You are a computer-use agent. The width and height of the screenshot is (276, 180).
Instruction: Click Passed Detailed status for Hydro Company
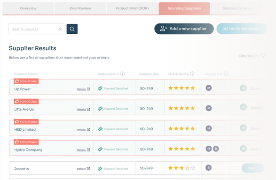point(113,150)
